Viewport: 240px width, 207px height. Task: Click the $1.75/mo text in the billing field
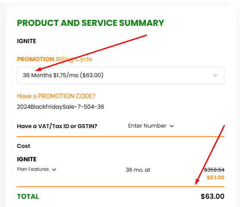point(66,75)
